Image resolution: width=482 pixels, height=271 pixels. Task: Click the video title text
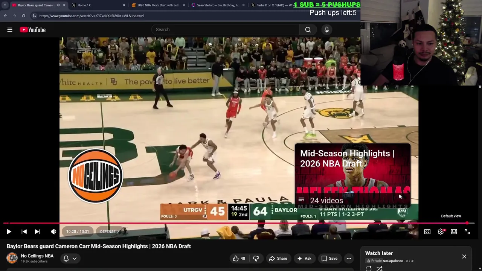point(99,246)
